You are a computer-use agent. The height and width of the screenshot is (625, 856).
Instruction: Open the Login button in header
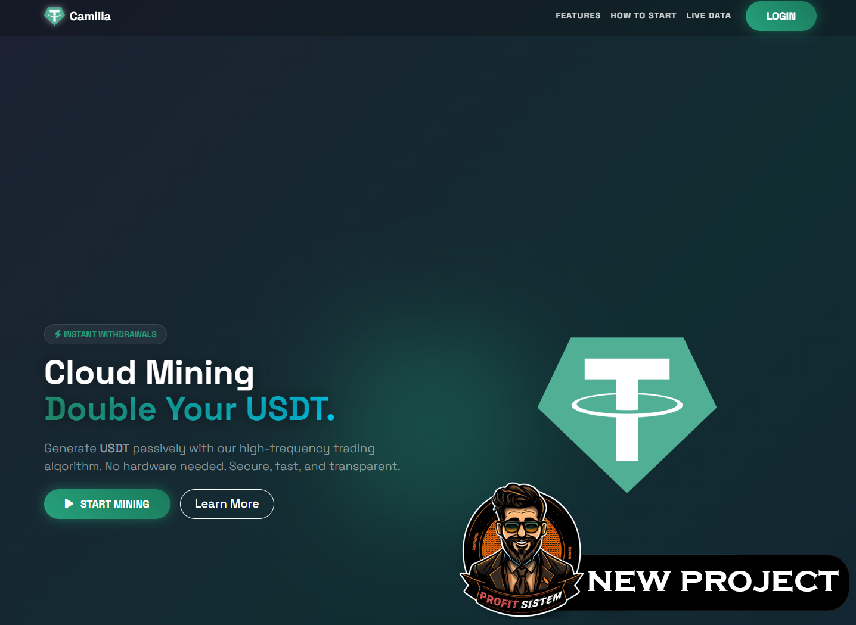pos(781,16)
